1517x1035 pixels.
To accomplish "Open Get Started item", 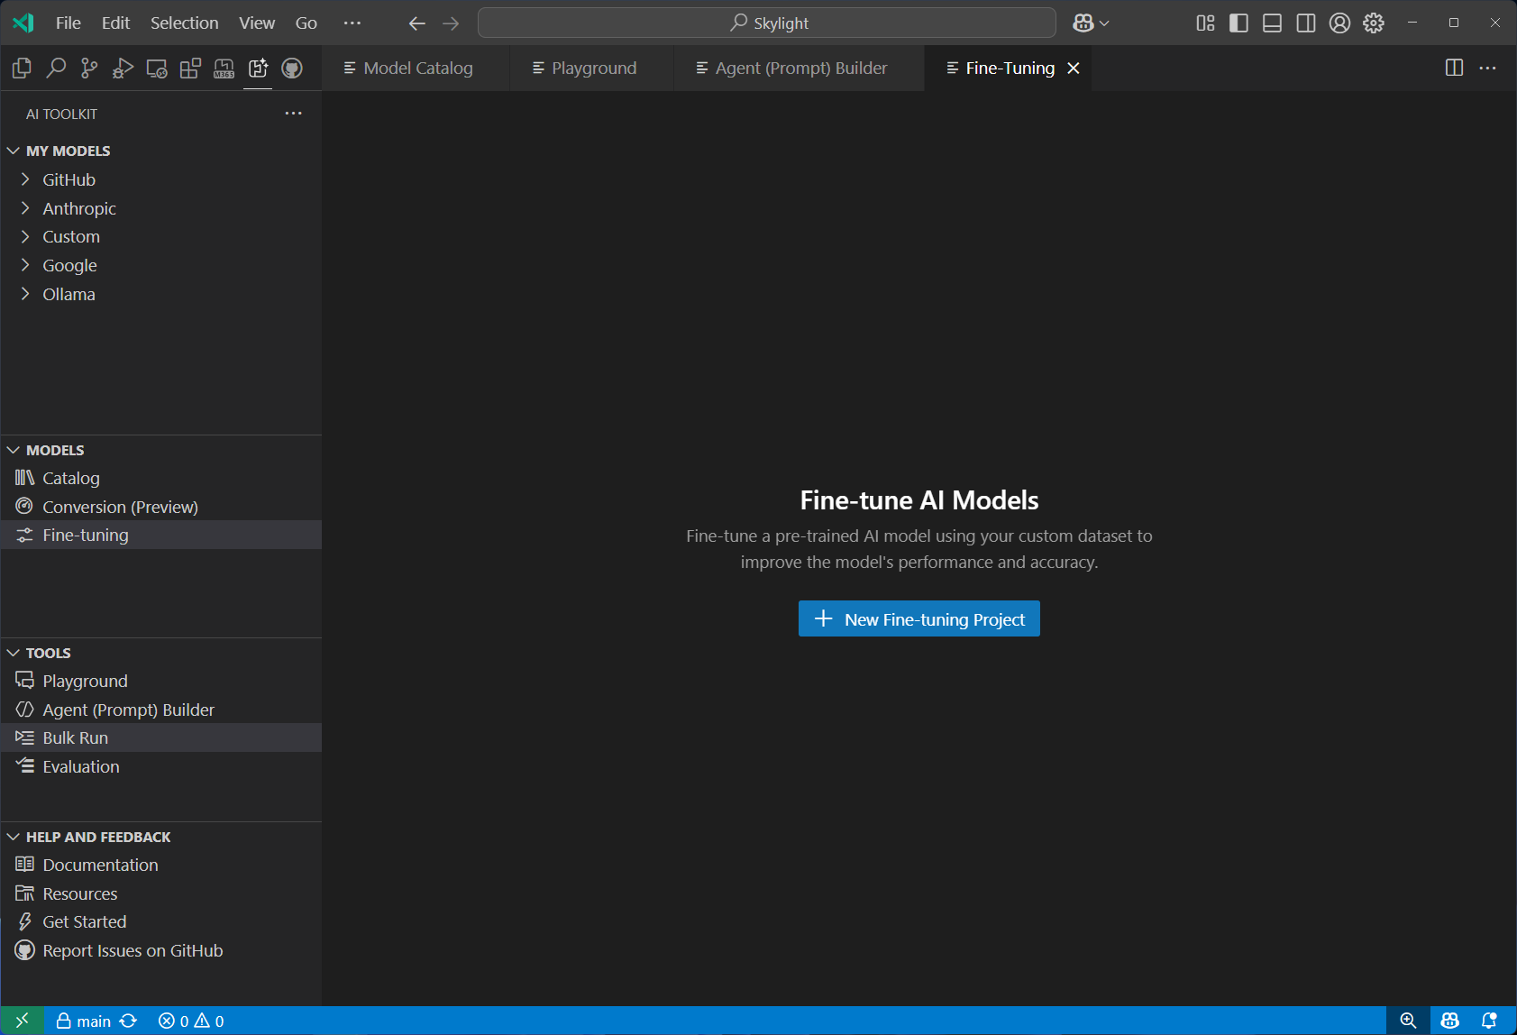I will (161, 922).
